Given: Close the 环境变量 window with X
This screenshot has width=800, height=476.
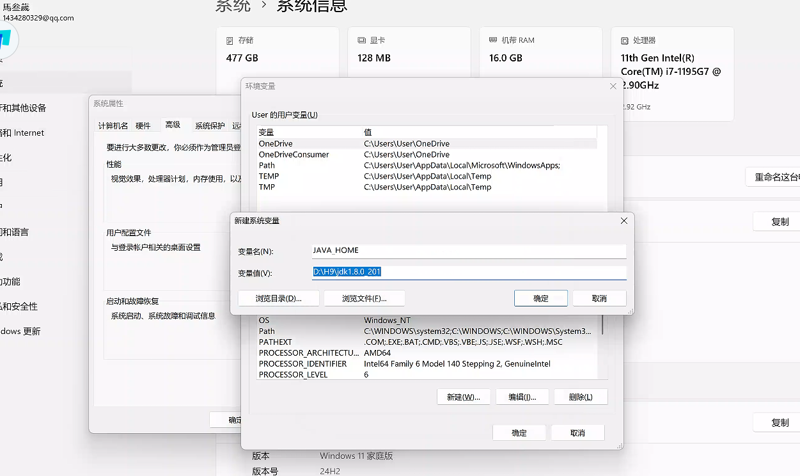Looking at the screenshot, I should (x=613, y=86).
